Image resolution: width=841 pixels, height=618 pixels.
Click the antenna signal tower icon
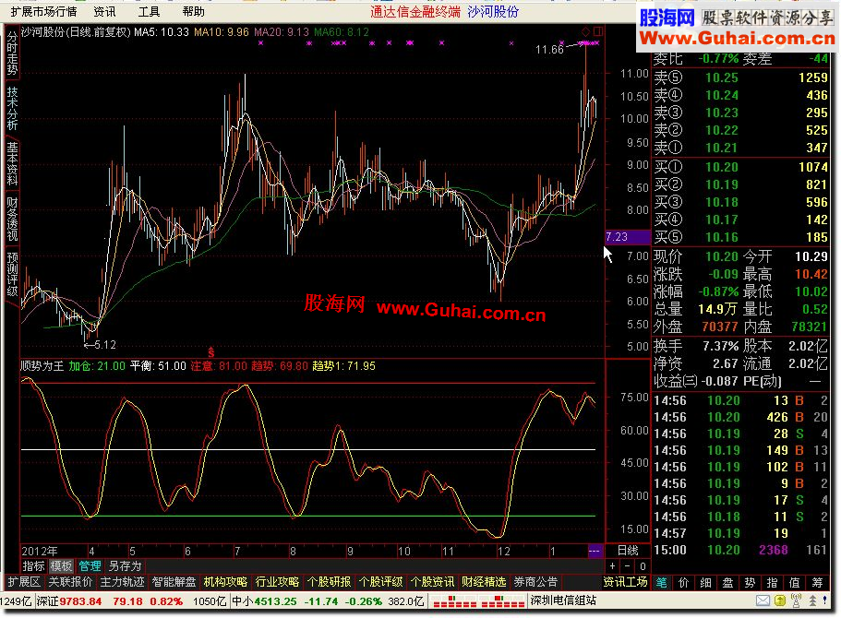tap(797, 600)
